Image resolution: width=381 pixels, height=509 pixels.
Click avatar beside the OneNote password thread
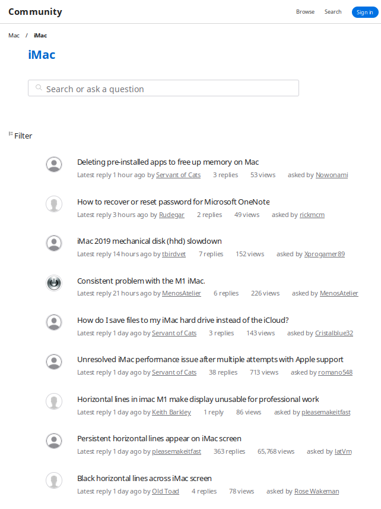54,205
